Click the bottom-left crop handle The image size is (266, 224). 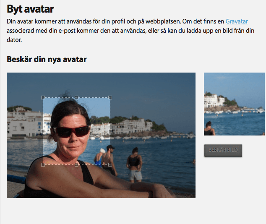point(43,165)
